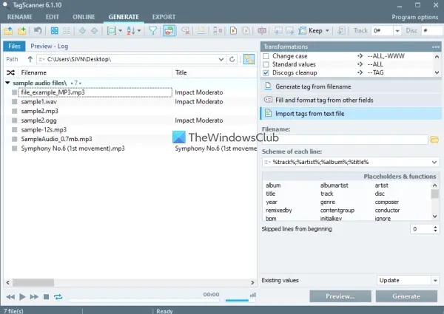444x314 pixels.
Task: Open the Preview - Log tab
Action: tap(50, 47)
